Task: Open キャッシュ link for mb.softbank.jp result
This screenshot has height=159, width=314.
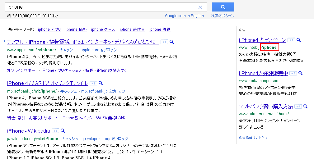Action: coord(68,91)
